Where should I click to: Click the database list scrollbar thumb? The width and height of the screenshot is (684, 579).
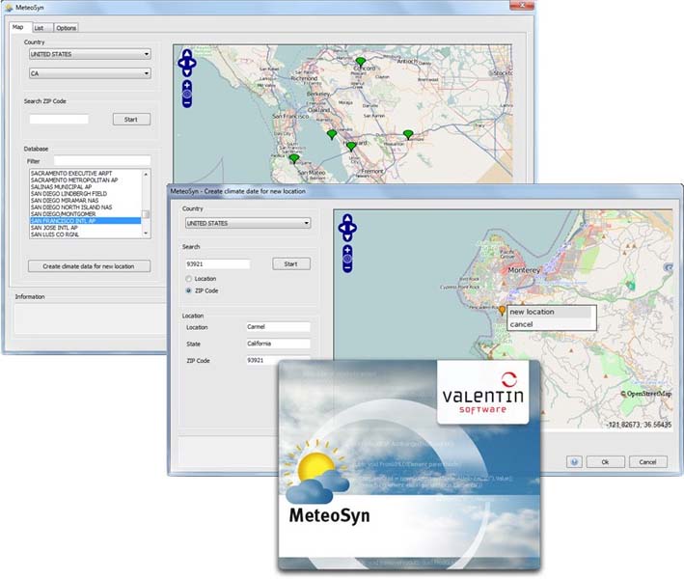[x=146, y=214]
